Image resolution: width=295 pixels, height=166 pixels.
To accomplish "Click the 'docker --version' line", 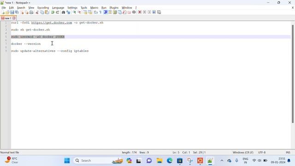I will point(26,44).
